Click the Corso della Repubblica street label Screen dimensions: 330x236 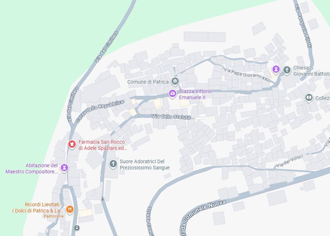coord(100,111)
